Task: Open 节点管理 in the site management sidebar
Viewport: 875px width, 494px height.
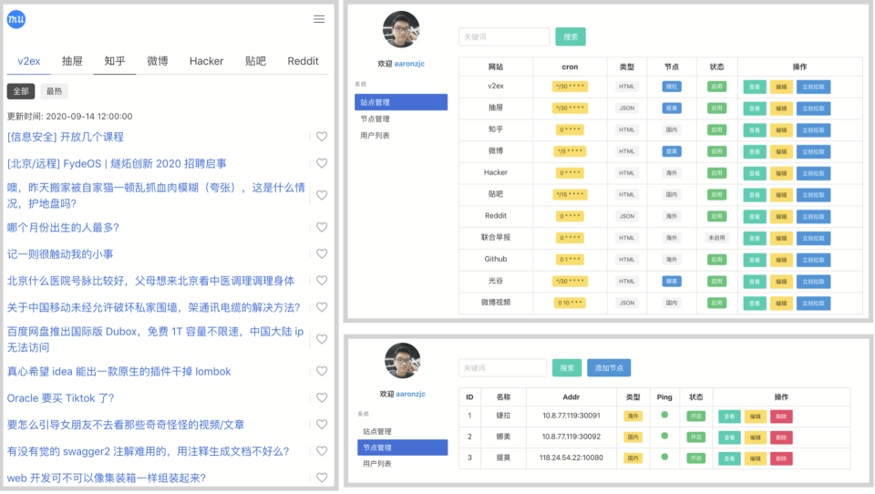Action: click(x=376, y=118)
